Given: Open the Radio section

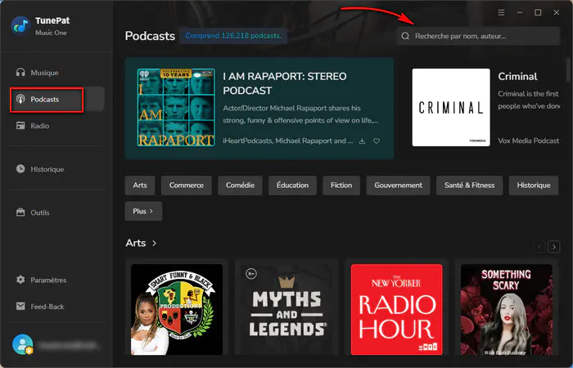Looking at the screenshot, I should [x=39, y=126].
